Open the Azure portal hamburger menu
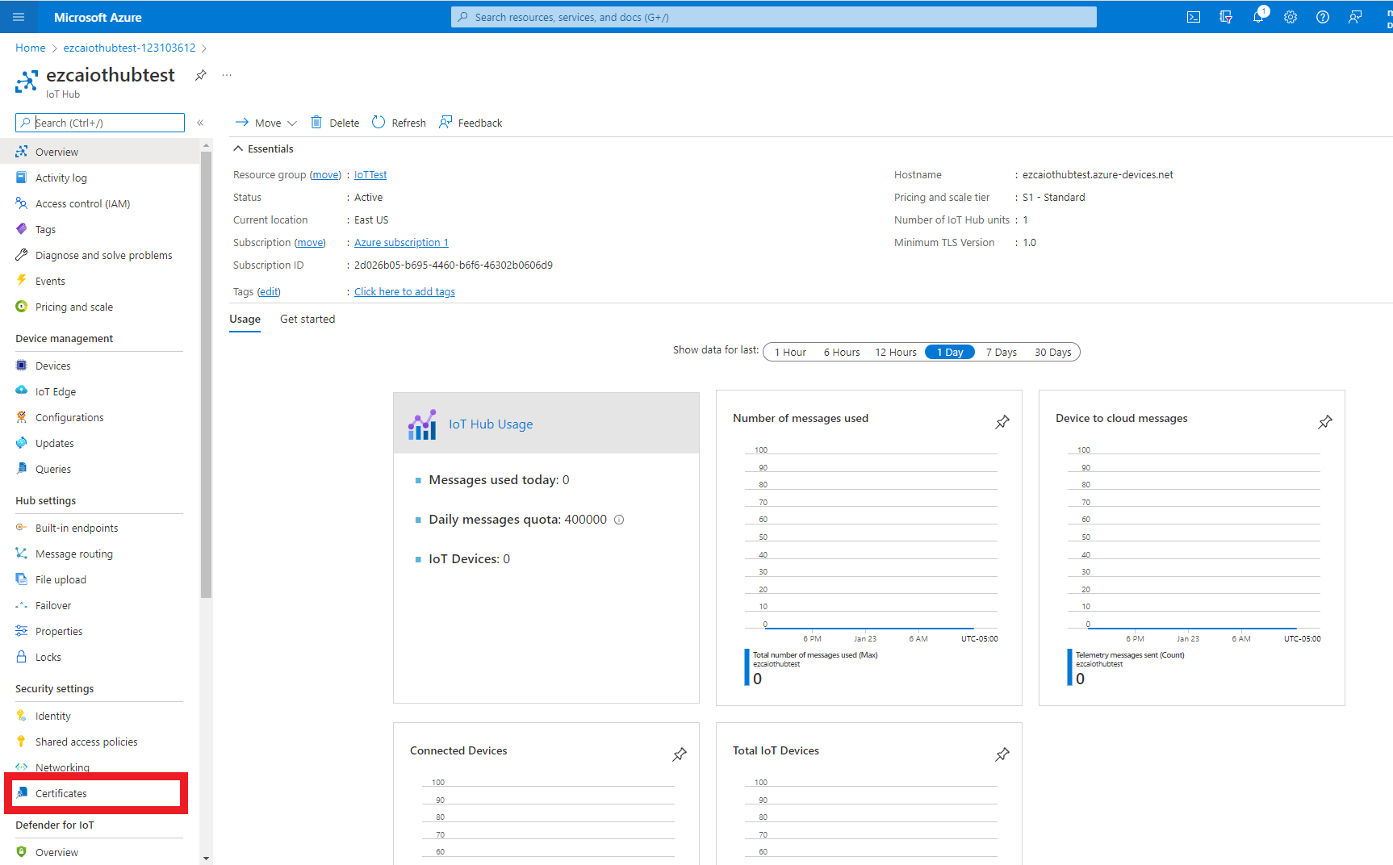This screenshot has height=865, width=1393. tap(19, 17)
